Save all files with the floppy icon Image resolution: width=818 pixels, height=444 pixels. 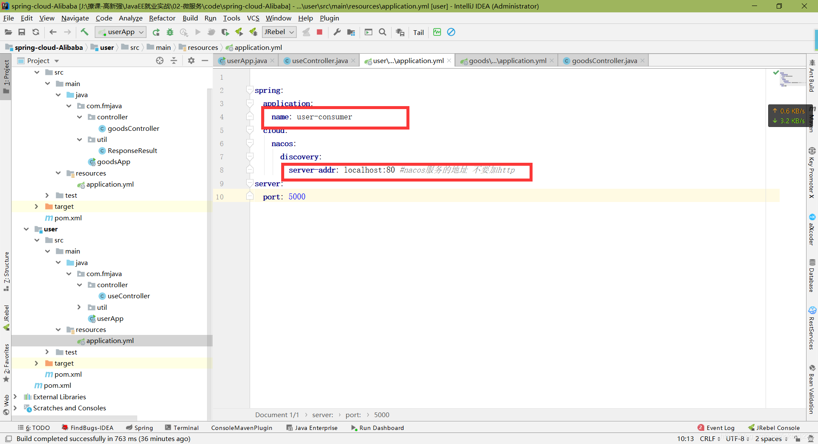pos(22,32)
